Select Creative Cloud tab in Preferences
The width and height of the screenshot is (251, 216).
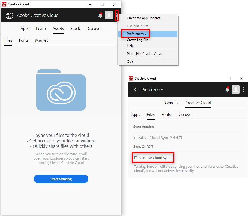198,103
